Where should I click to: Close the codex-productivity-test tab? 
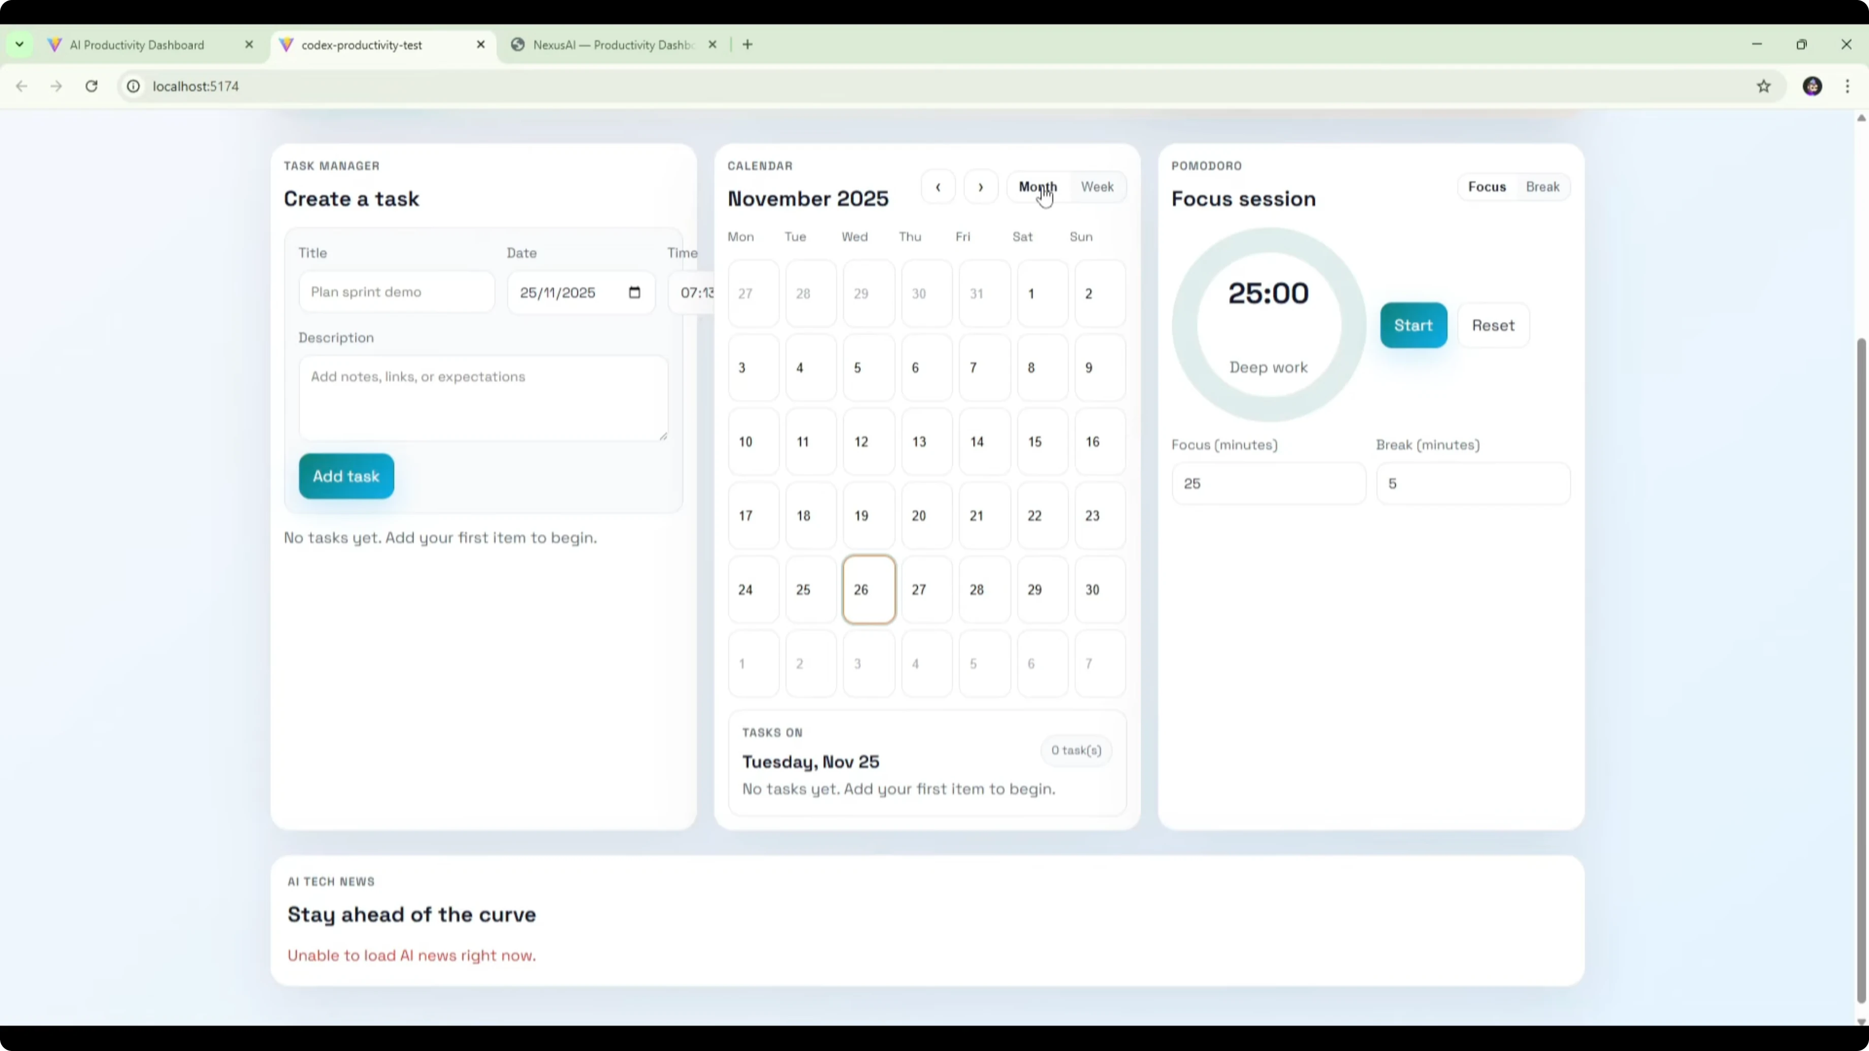point(480,45)
